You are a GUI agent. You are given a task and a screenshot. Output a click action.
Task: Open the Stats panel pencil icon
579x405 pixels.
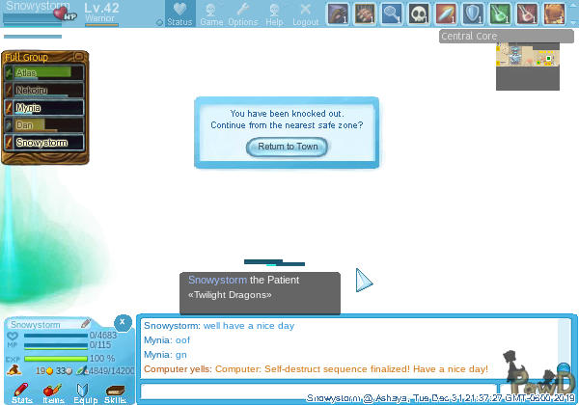pos(21,390)
